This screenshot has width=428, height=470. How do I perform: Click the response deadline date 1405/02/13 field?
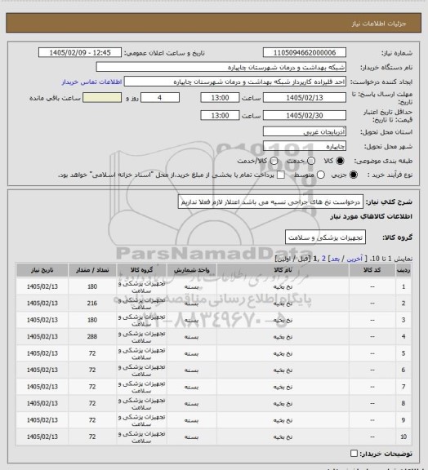(305, 98)
